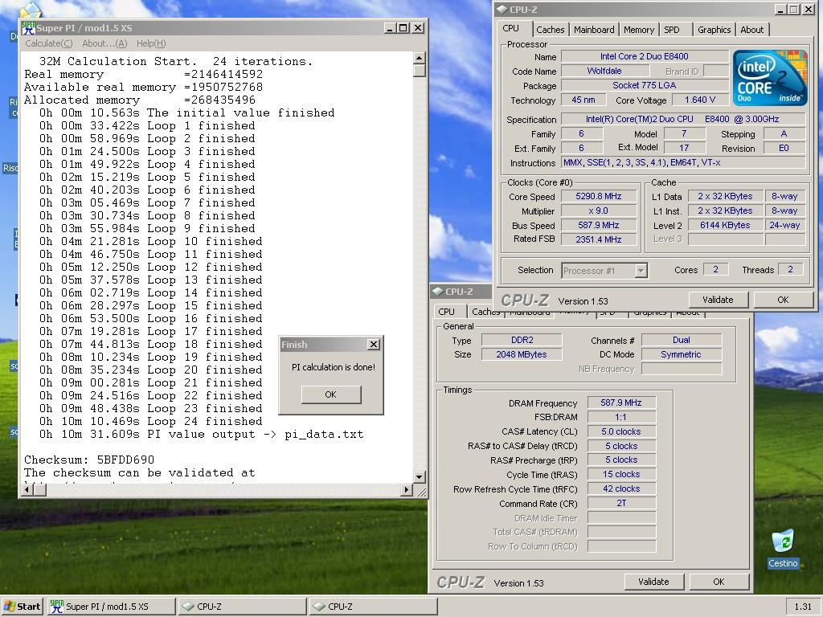Click the FSB:DRAM value 1:1
The width and height of the screenshot is (823, 617).
click(x=621, y=417)
